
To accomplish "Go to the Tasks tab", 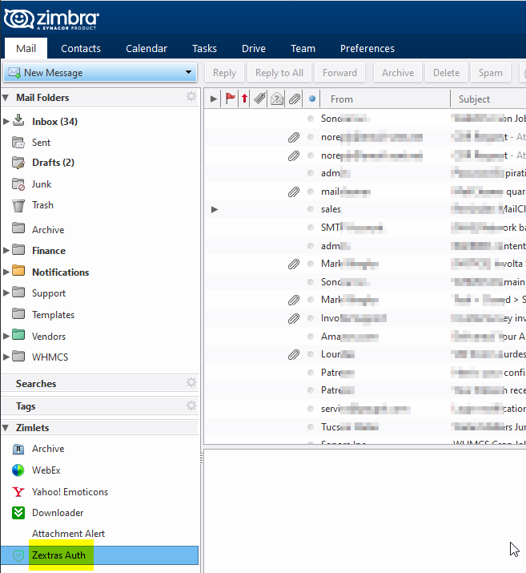I will [204, 48].
